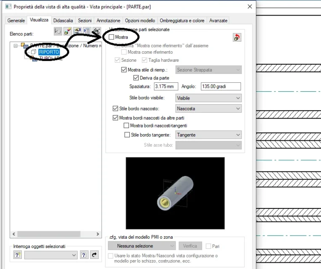Open the Didascalia tab
This screenshot has width=321, height=269.
pos(63,21)
